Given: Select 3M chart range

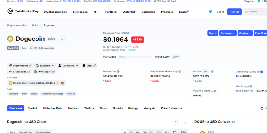Looking at the screenshot, I should click(x=144, y=132).
